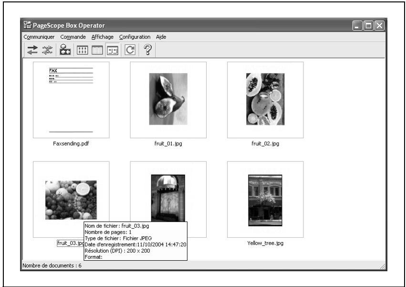This screenshot has width=406, height=287.
Task: Select the fruit_03.jpg thumbnail
Action: tap(71, 199)
